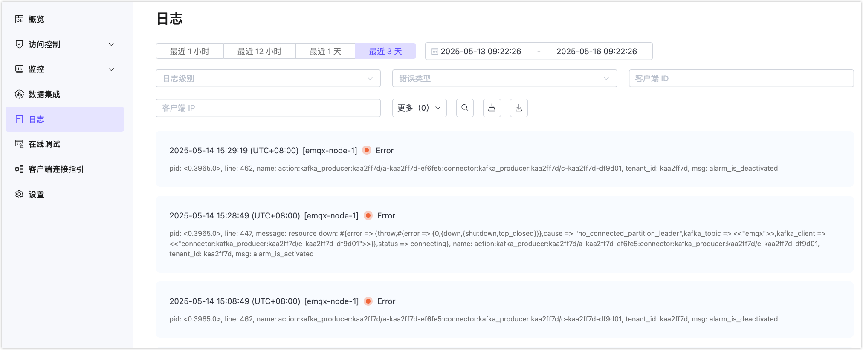
Task: Open the 错误类型 dropdown
Action: click(504, 78)
